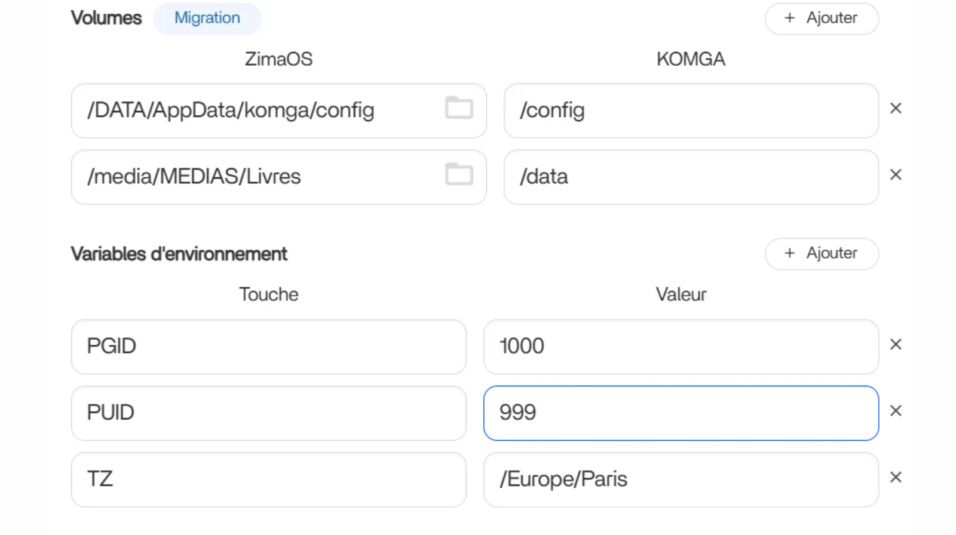Click the PUID key field

point(268,413)
